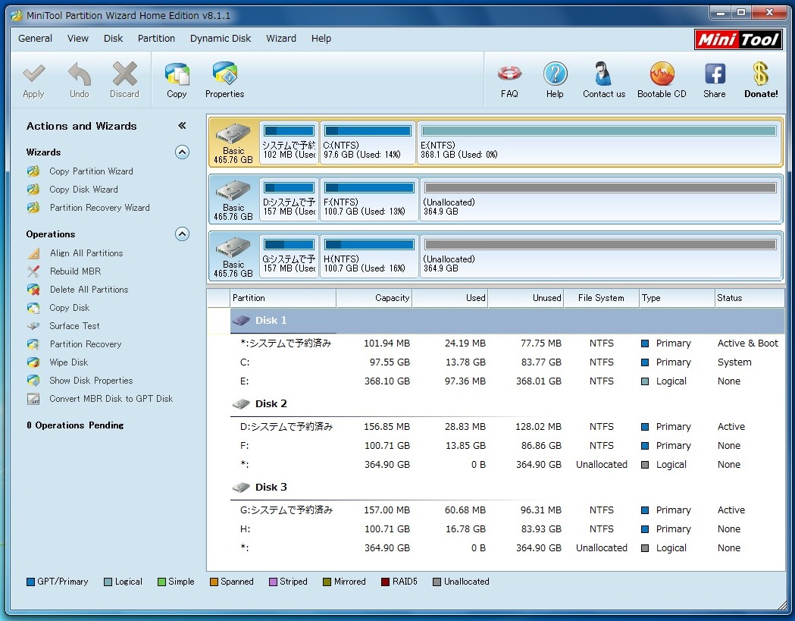Click the Copy toolbar icon
The image size is (795, 621).
pyautogui.click(x=177, y=74)
